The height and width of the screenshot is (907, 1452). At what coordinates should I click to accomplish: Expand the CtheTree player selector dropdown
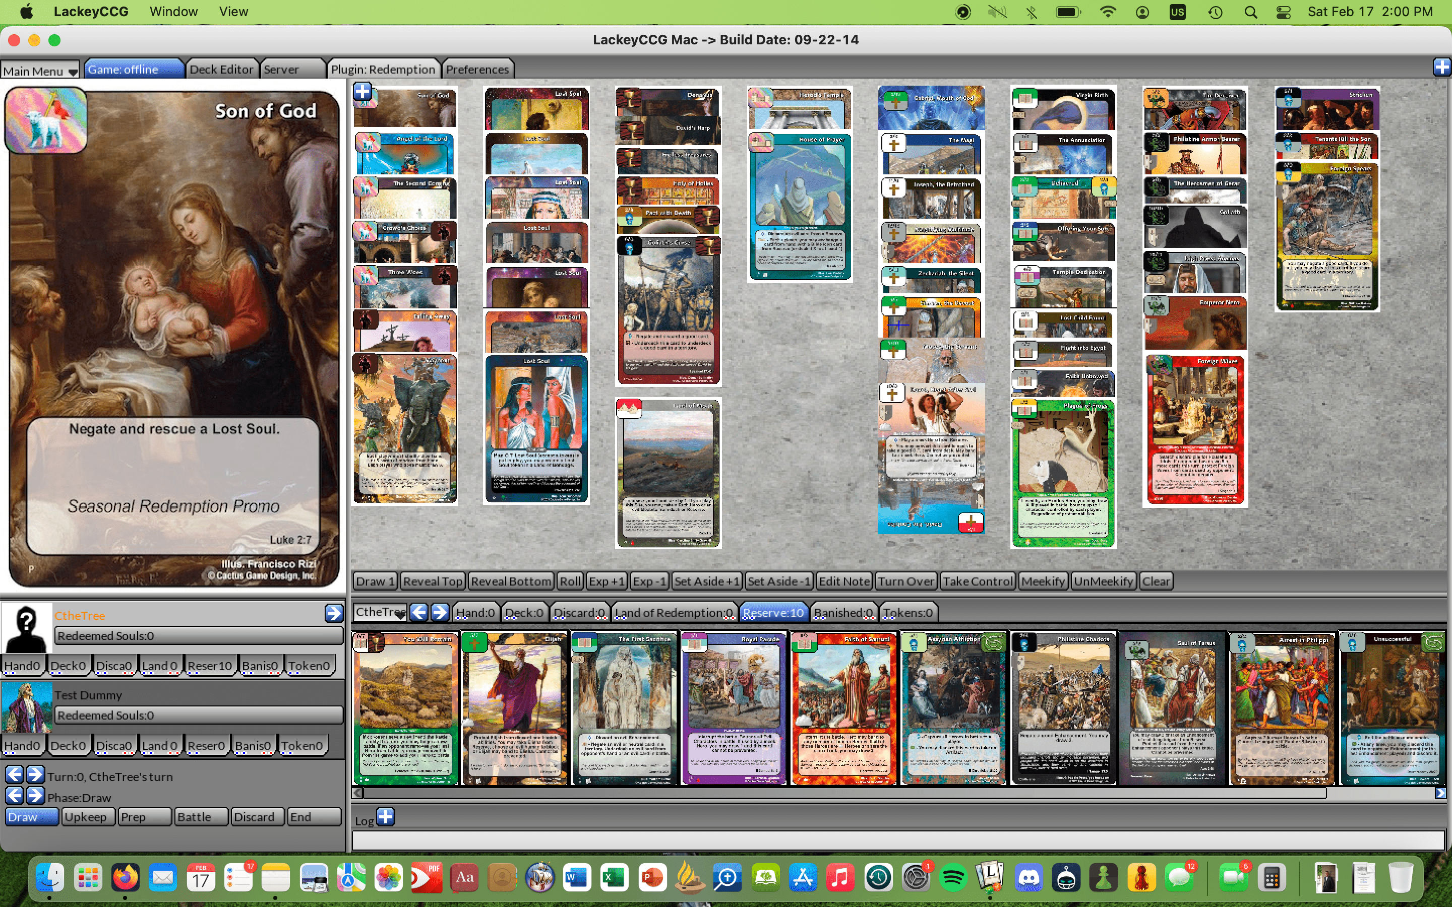tap(381, 612)
